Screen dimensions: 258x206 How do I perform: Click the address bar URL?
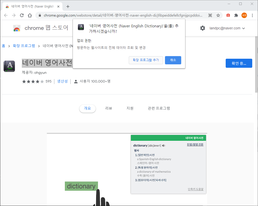click(123, 15)
